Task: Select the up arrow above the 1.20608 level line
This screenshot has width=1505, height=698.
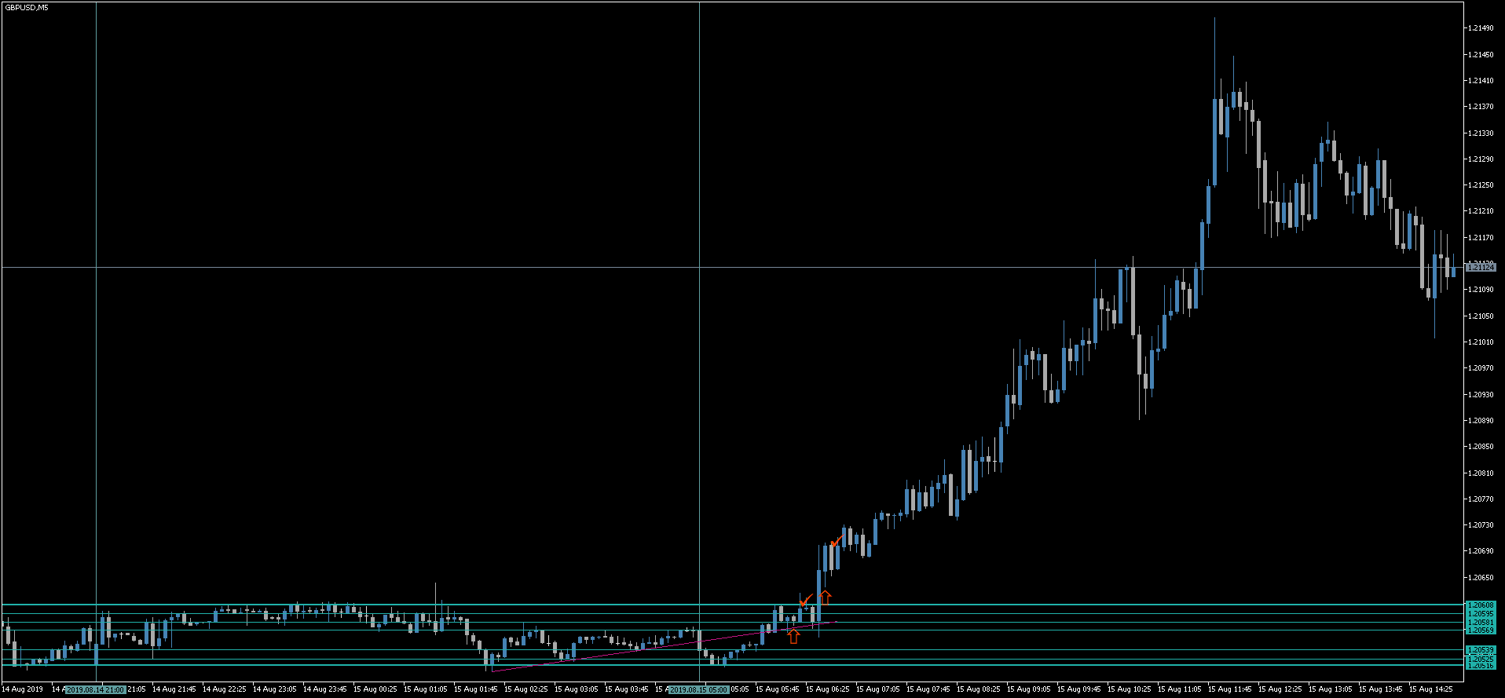Action: click(825, 598)
